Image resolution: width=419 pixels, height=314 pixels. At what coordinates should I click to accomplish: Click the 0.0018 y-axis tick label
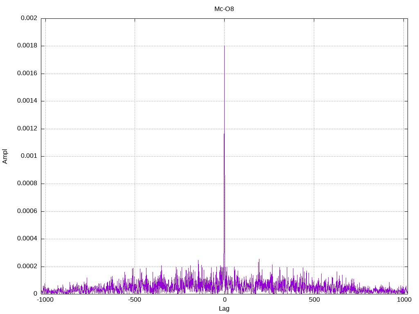[27, 46]
